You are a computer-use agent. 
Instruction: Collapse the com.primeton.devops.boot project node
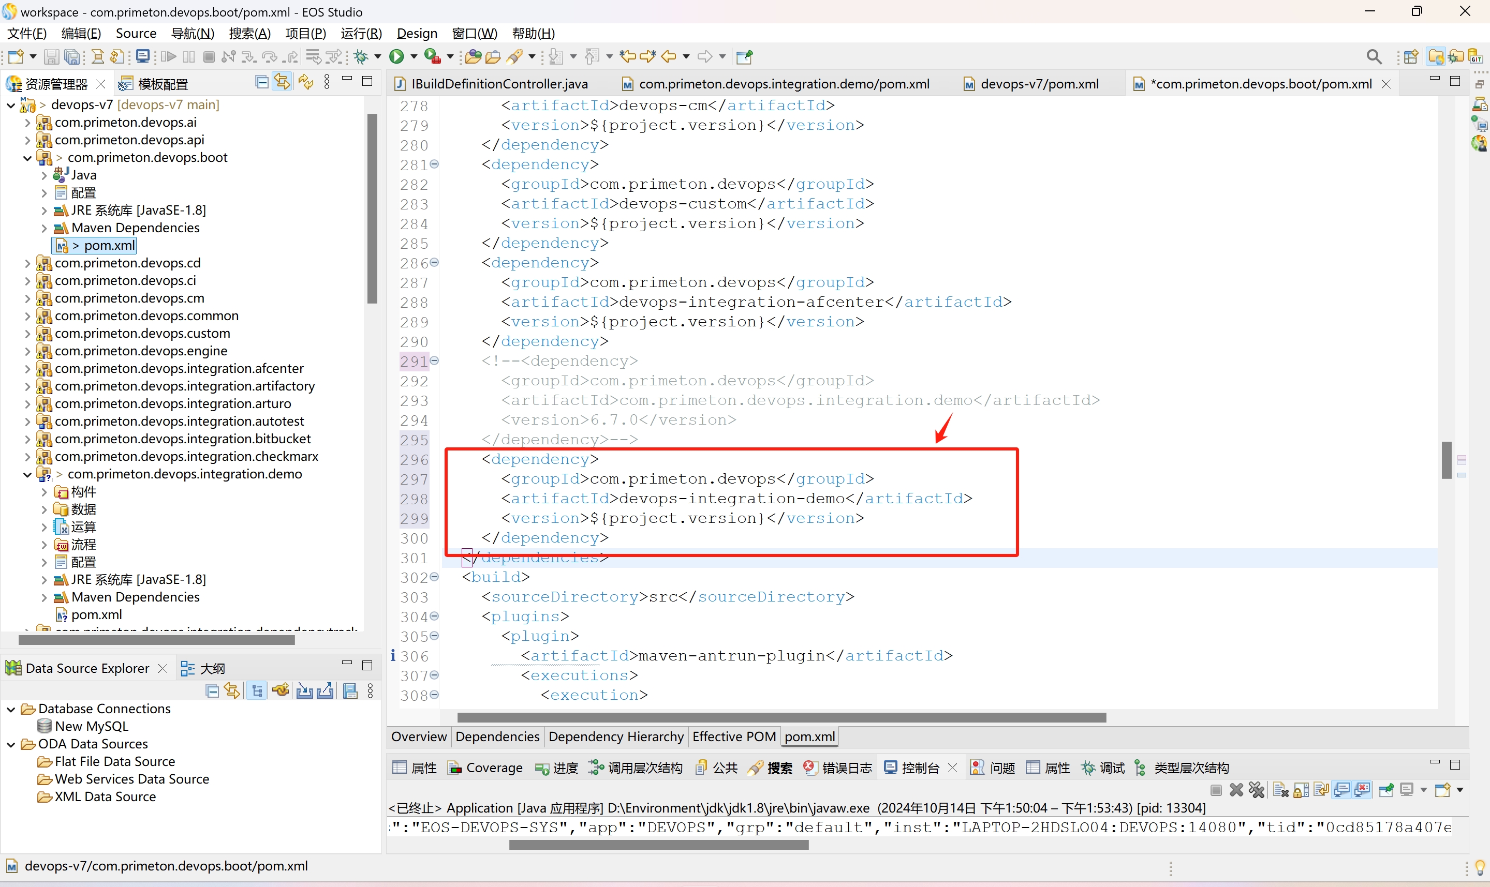point(27,158)
